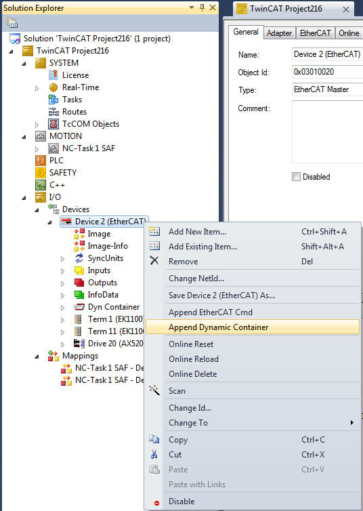Collapse the I/O node
This screenshot has width=363, height=511.
coord(24,198)
